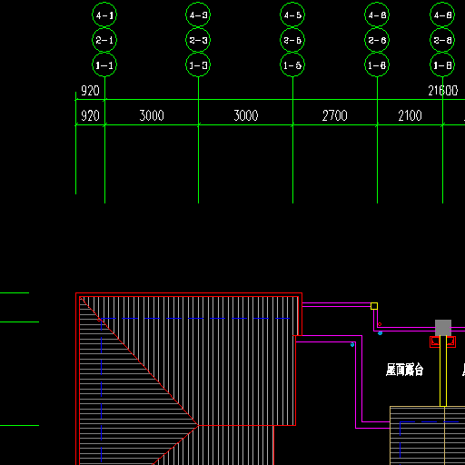Image resolution: width=465 pixels, height=465 pixels.
Task: Pick the grid bubble labeled 4-3
Action: tap(198, 15)
